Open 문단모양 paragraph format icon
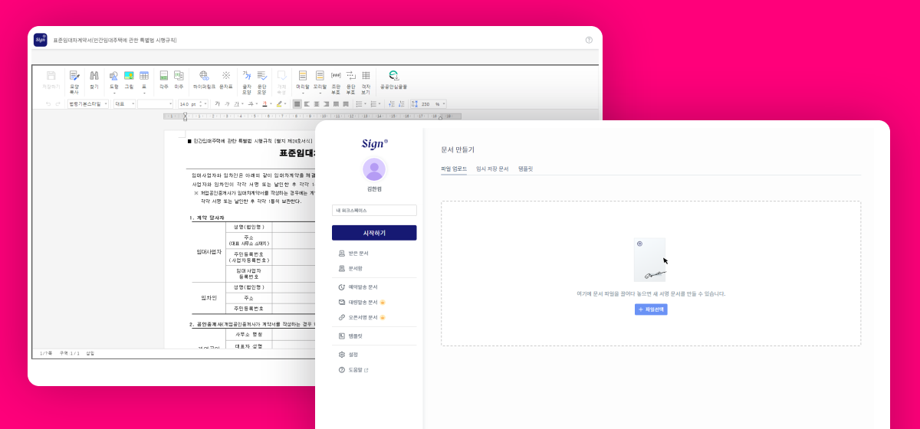 pyautogui.click(x=261, y=81)
